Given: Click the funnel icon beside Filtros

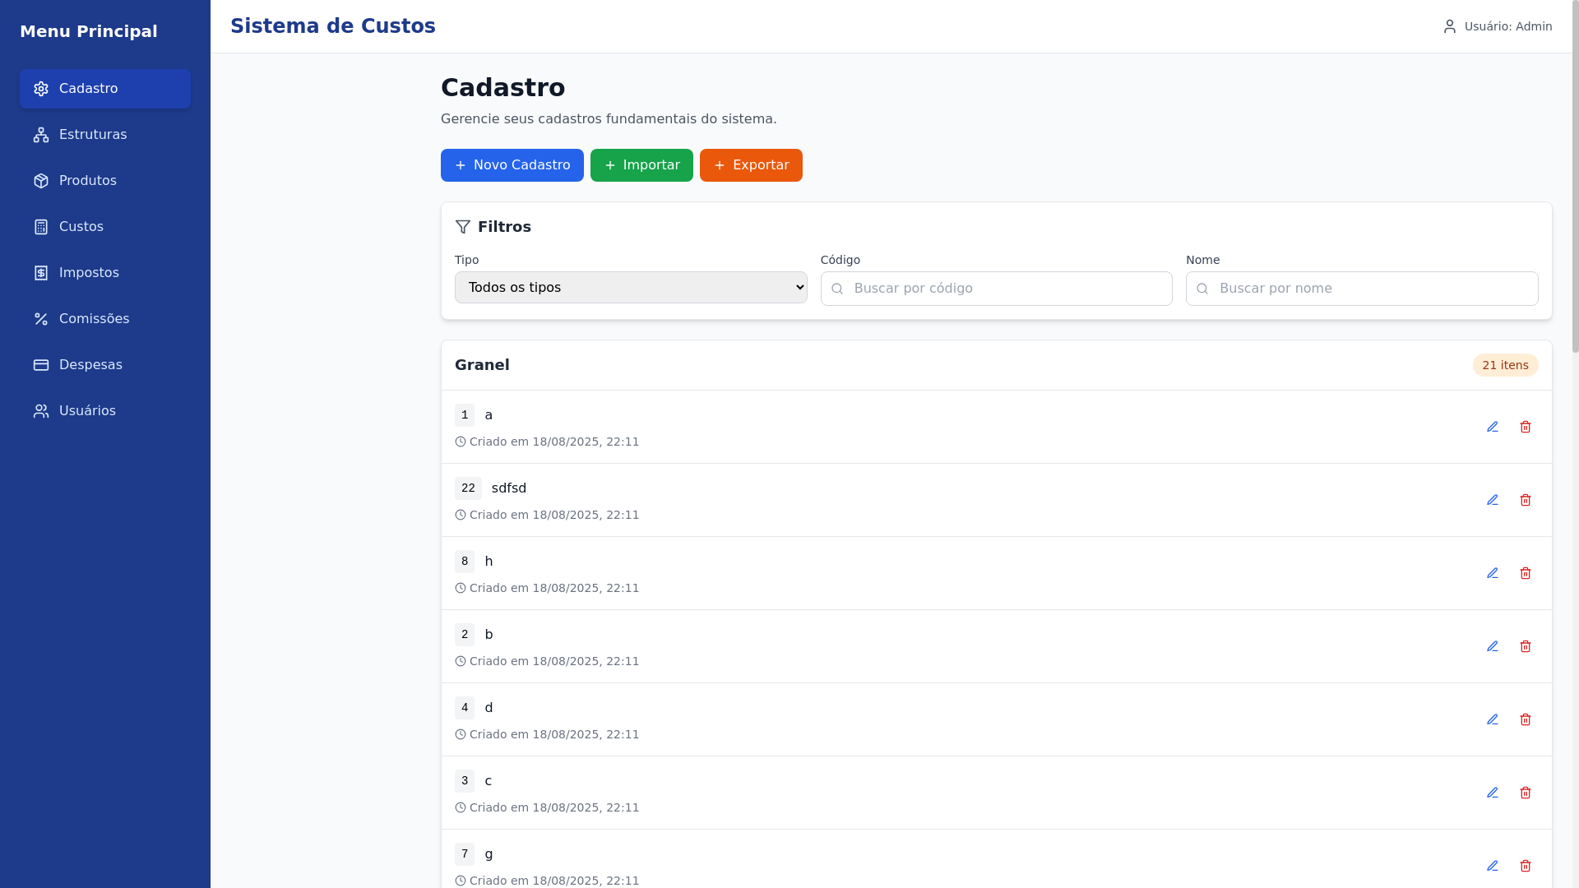Looking at the screenshot, I should 463,227.
